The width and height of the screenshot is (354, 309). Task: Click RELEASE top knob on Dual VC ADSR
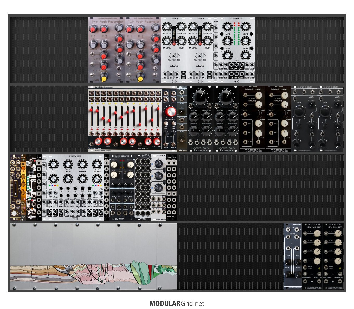(x=97, y=165)
